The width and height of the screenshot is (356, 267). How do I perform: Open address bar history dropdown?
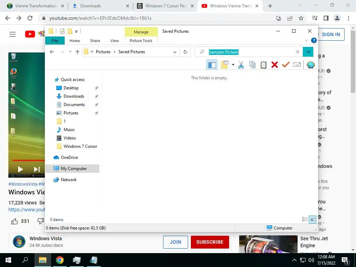(175, 52)
